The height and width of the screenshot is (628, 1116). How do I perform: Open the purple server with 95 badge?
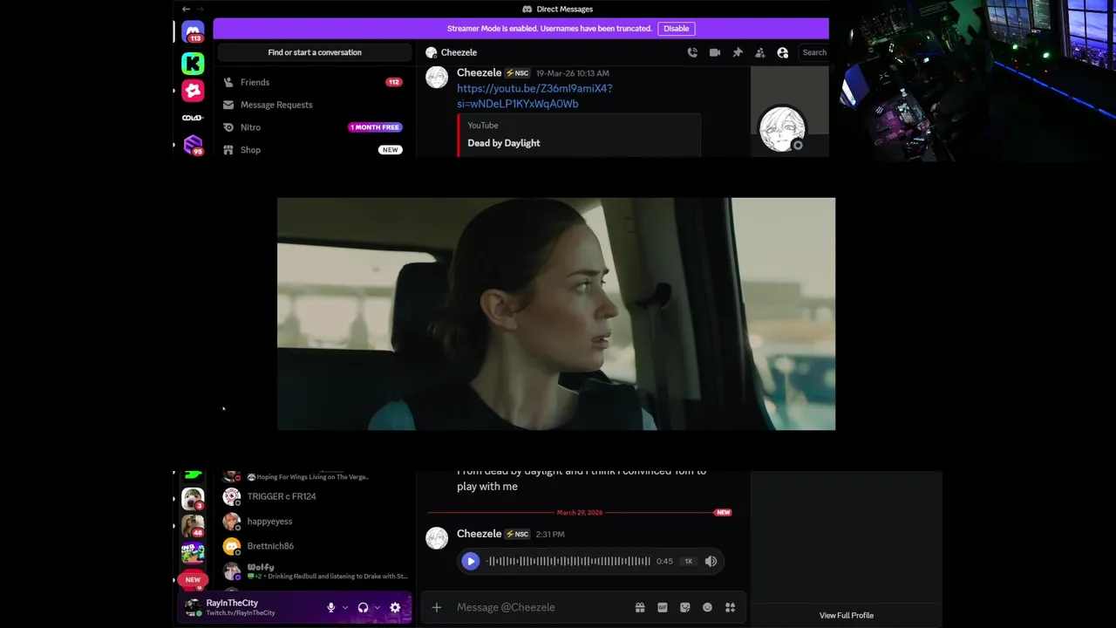click(x=193, y=145)
